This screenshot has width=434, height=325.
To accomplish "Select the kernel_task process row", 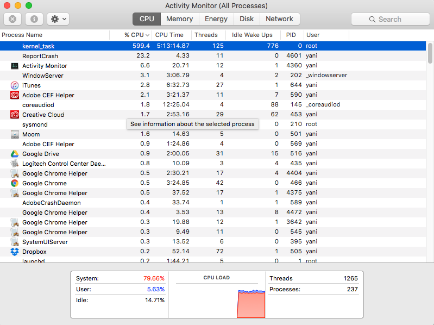I will 213,46.
